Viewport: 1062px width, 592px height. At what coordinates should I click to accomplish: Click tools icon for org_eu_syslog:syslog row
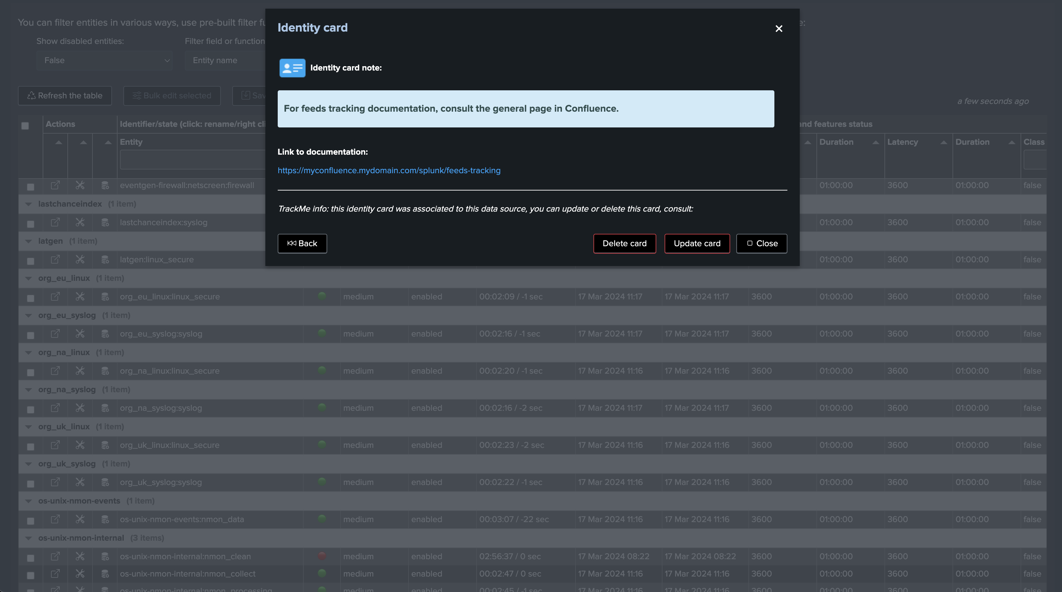pyautogui.click(x=80, y=333)
